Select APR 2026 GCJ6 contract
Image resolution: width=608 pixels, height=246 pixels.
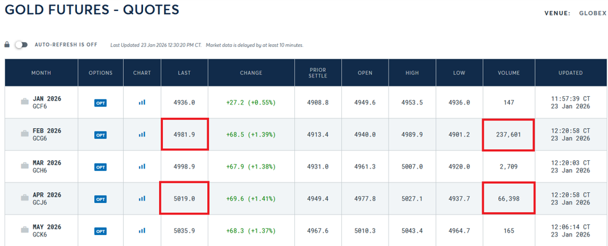pyautogui.click(x=47, y=199)
